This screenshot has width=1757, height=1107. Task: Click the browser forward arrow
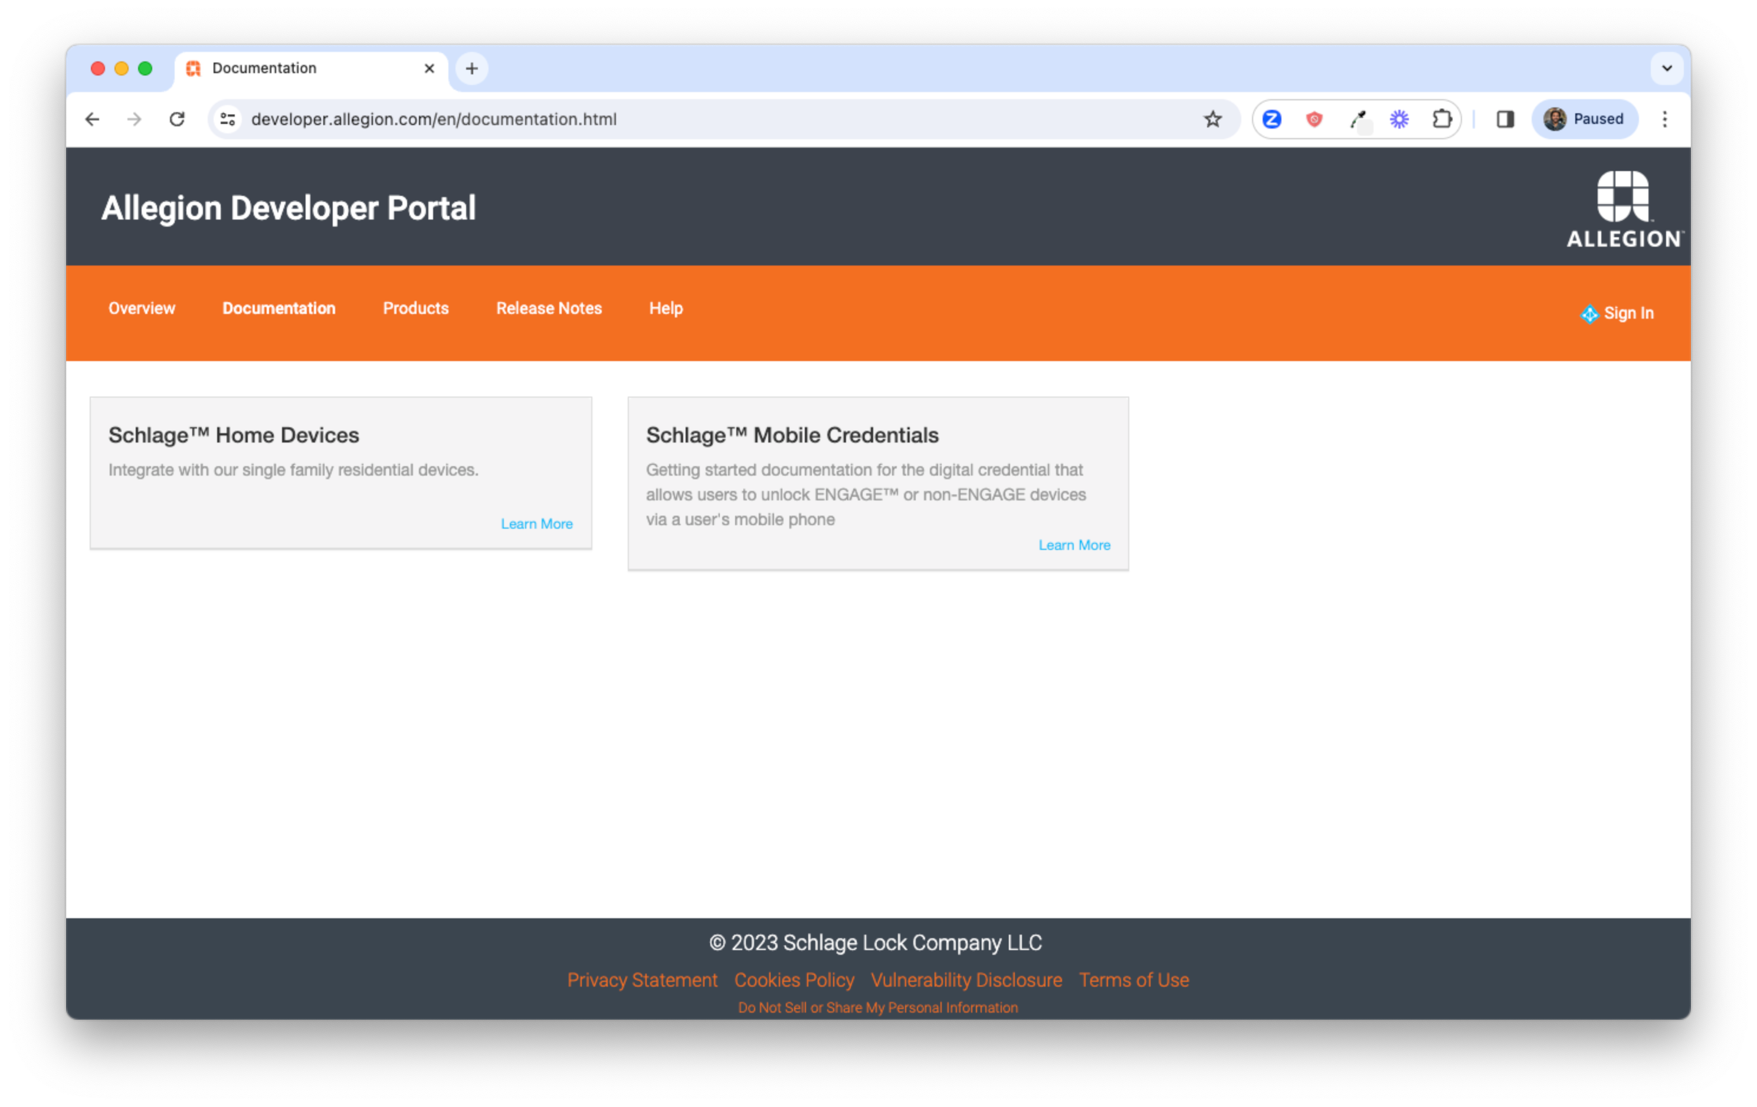coord(135,119)
